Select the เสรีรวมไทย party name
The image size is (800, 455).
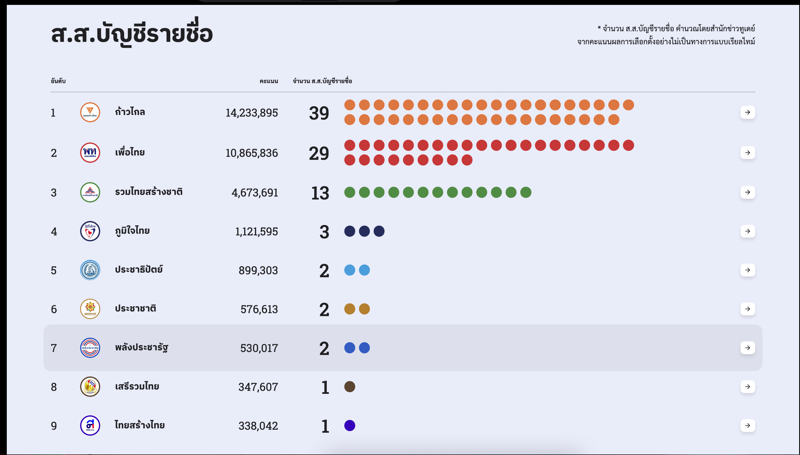(137, 387)
